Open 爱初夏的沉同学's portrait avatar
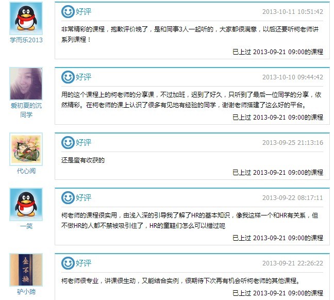This screenshot has width=334, height=300. point(26,84)
